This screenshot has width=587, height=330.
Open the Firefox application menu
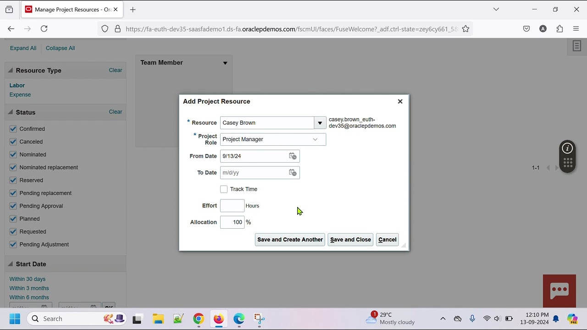click(x=576, y=29)
